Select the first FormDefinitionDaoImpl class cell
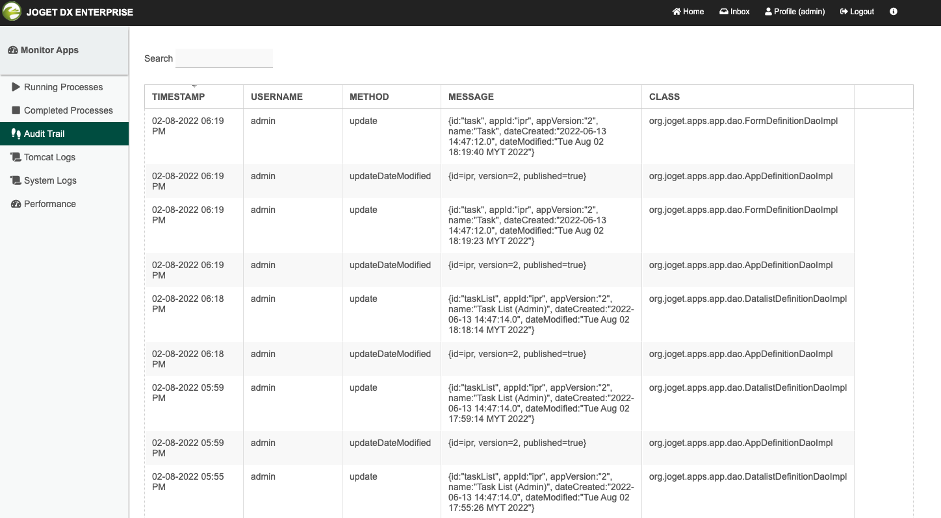Screen dimensions: 941x518 tap(743, 121)
